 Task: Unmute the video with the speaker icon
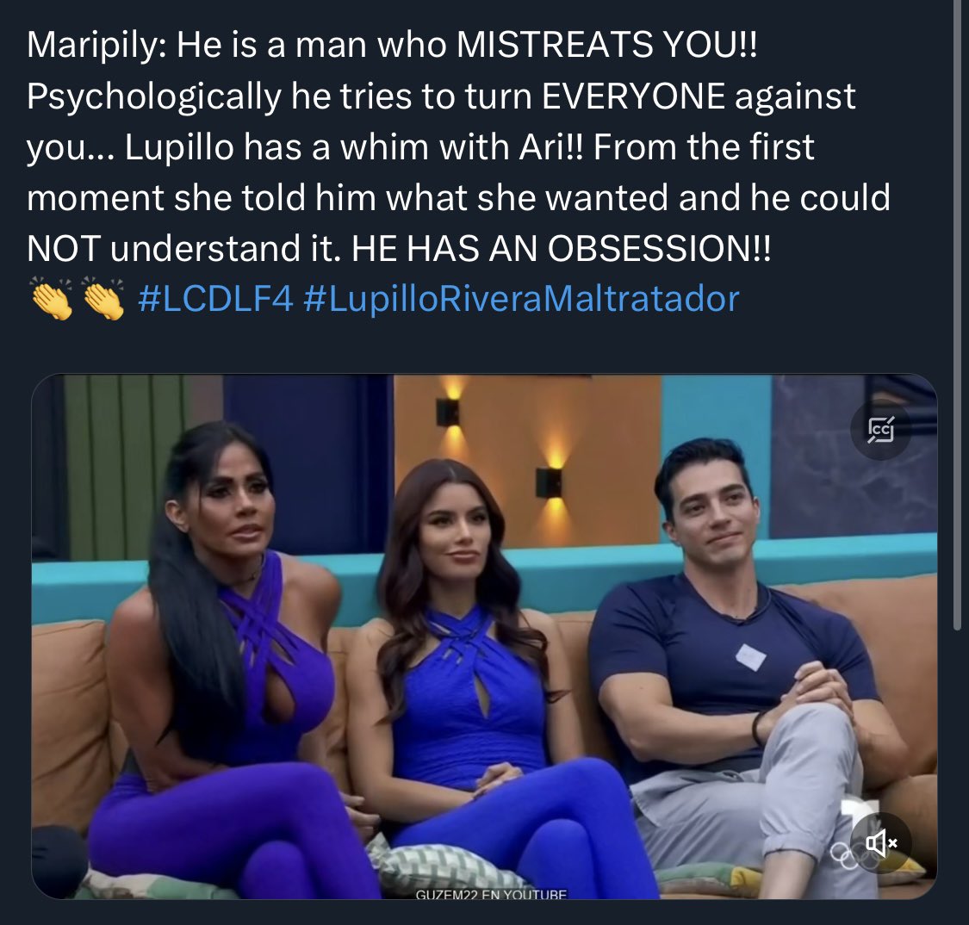click(x=880, y=842)
